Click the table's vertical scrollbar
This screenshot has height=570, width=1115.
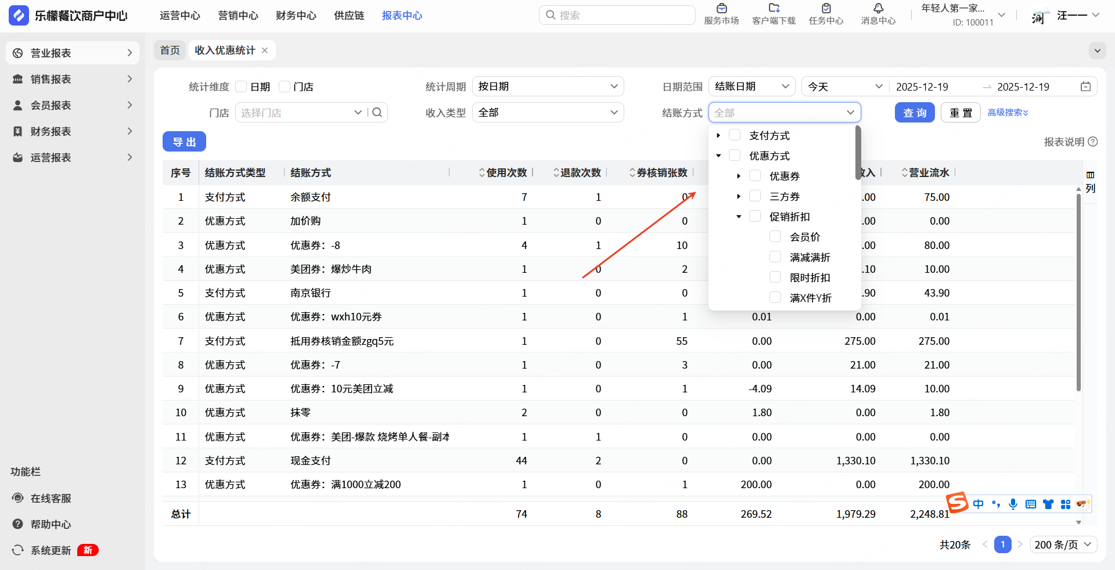coord(1078,290)
